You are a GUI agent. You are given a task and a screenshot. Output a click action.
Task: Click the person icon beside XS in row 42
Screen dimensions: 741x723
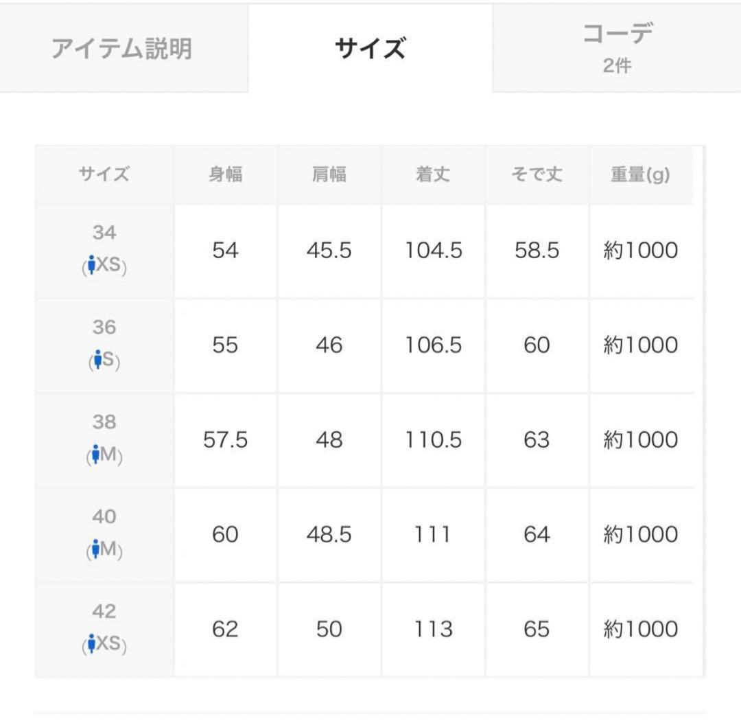(x=91, y=644)
